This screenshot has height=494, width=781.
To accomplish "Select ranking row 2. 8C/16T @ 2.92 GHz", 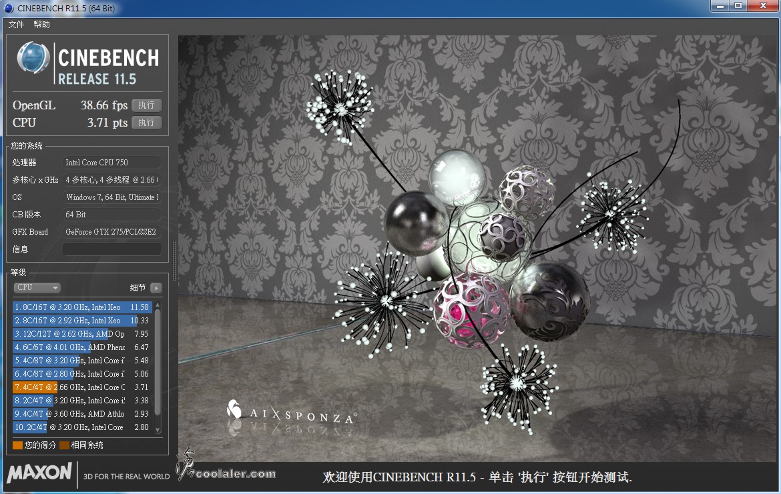I will pyautogui.click(x=82, y=321).
